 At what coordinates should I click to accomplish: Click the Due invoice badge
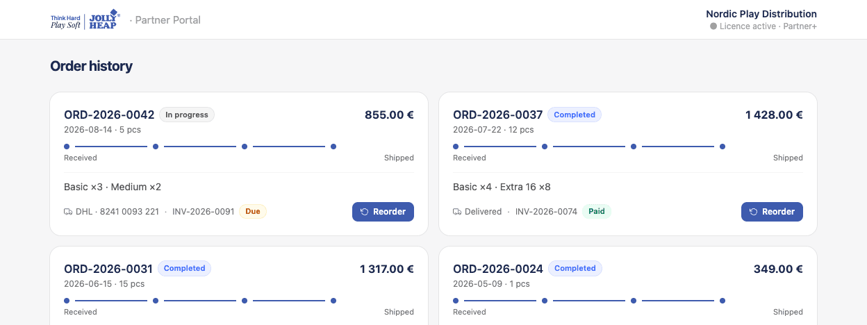pos(253,211)
